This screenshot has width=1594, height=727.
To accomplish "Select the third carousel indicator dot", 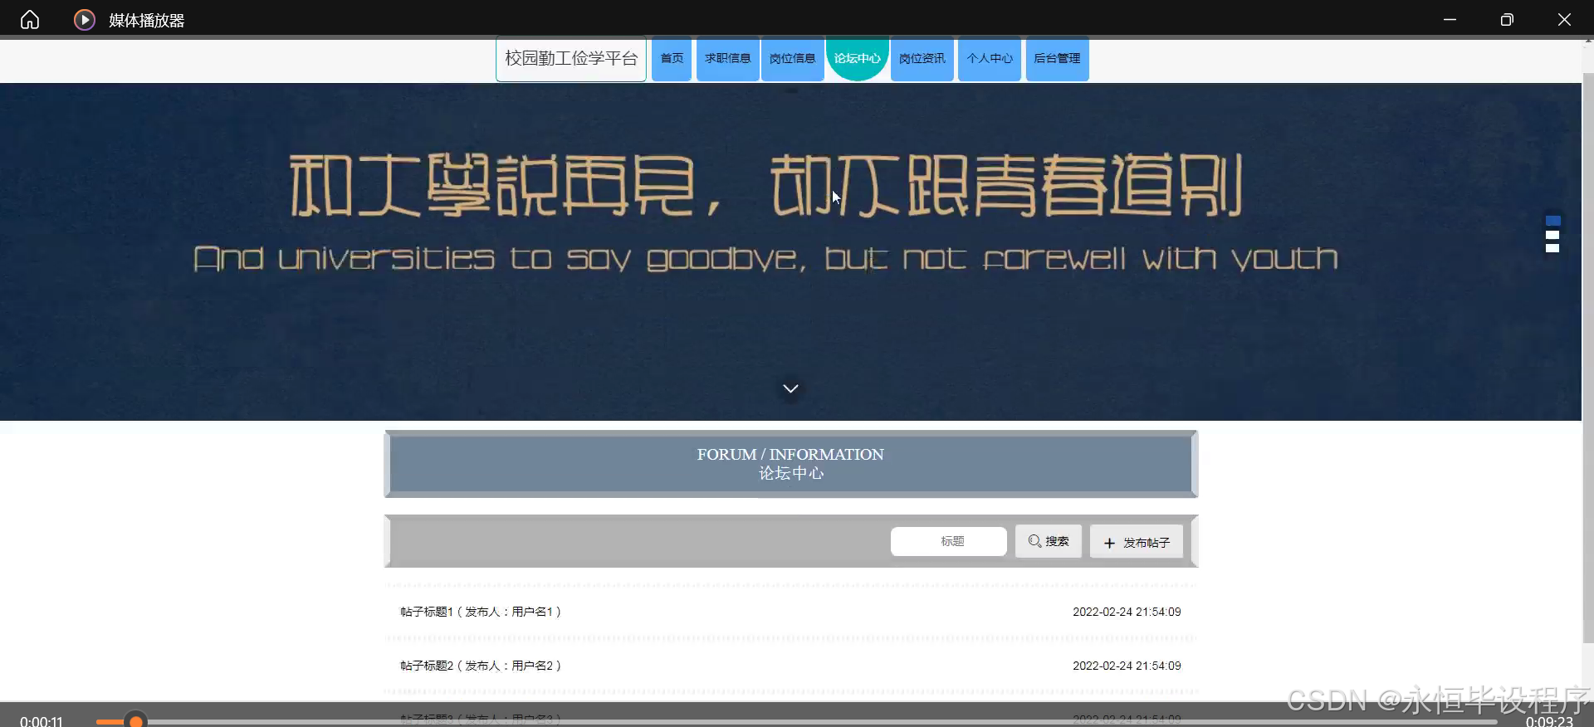I will tap(1552, 248).
